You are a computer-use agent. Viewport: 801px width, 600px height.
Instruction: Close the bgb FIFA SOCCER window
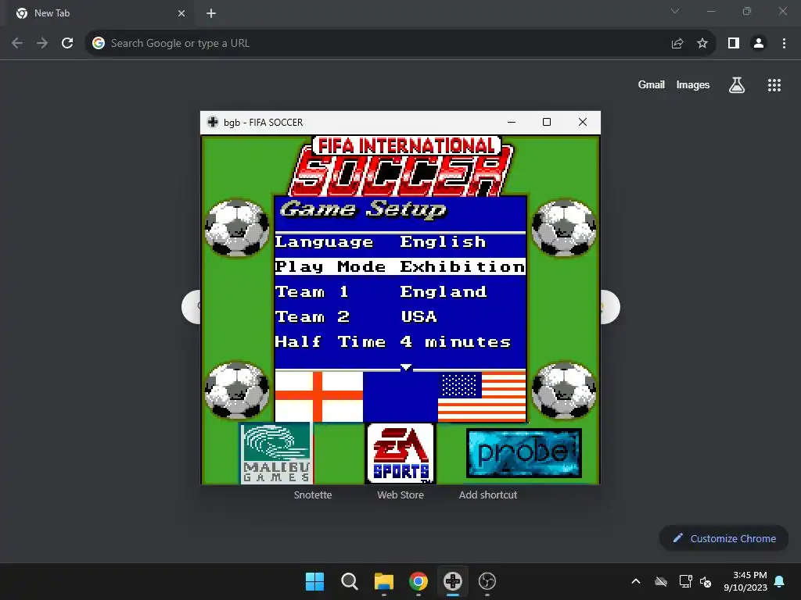(x=582, y=122)
